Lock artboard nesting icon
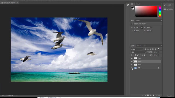This screenshot has width=175, height=98. coord(142,55)
